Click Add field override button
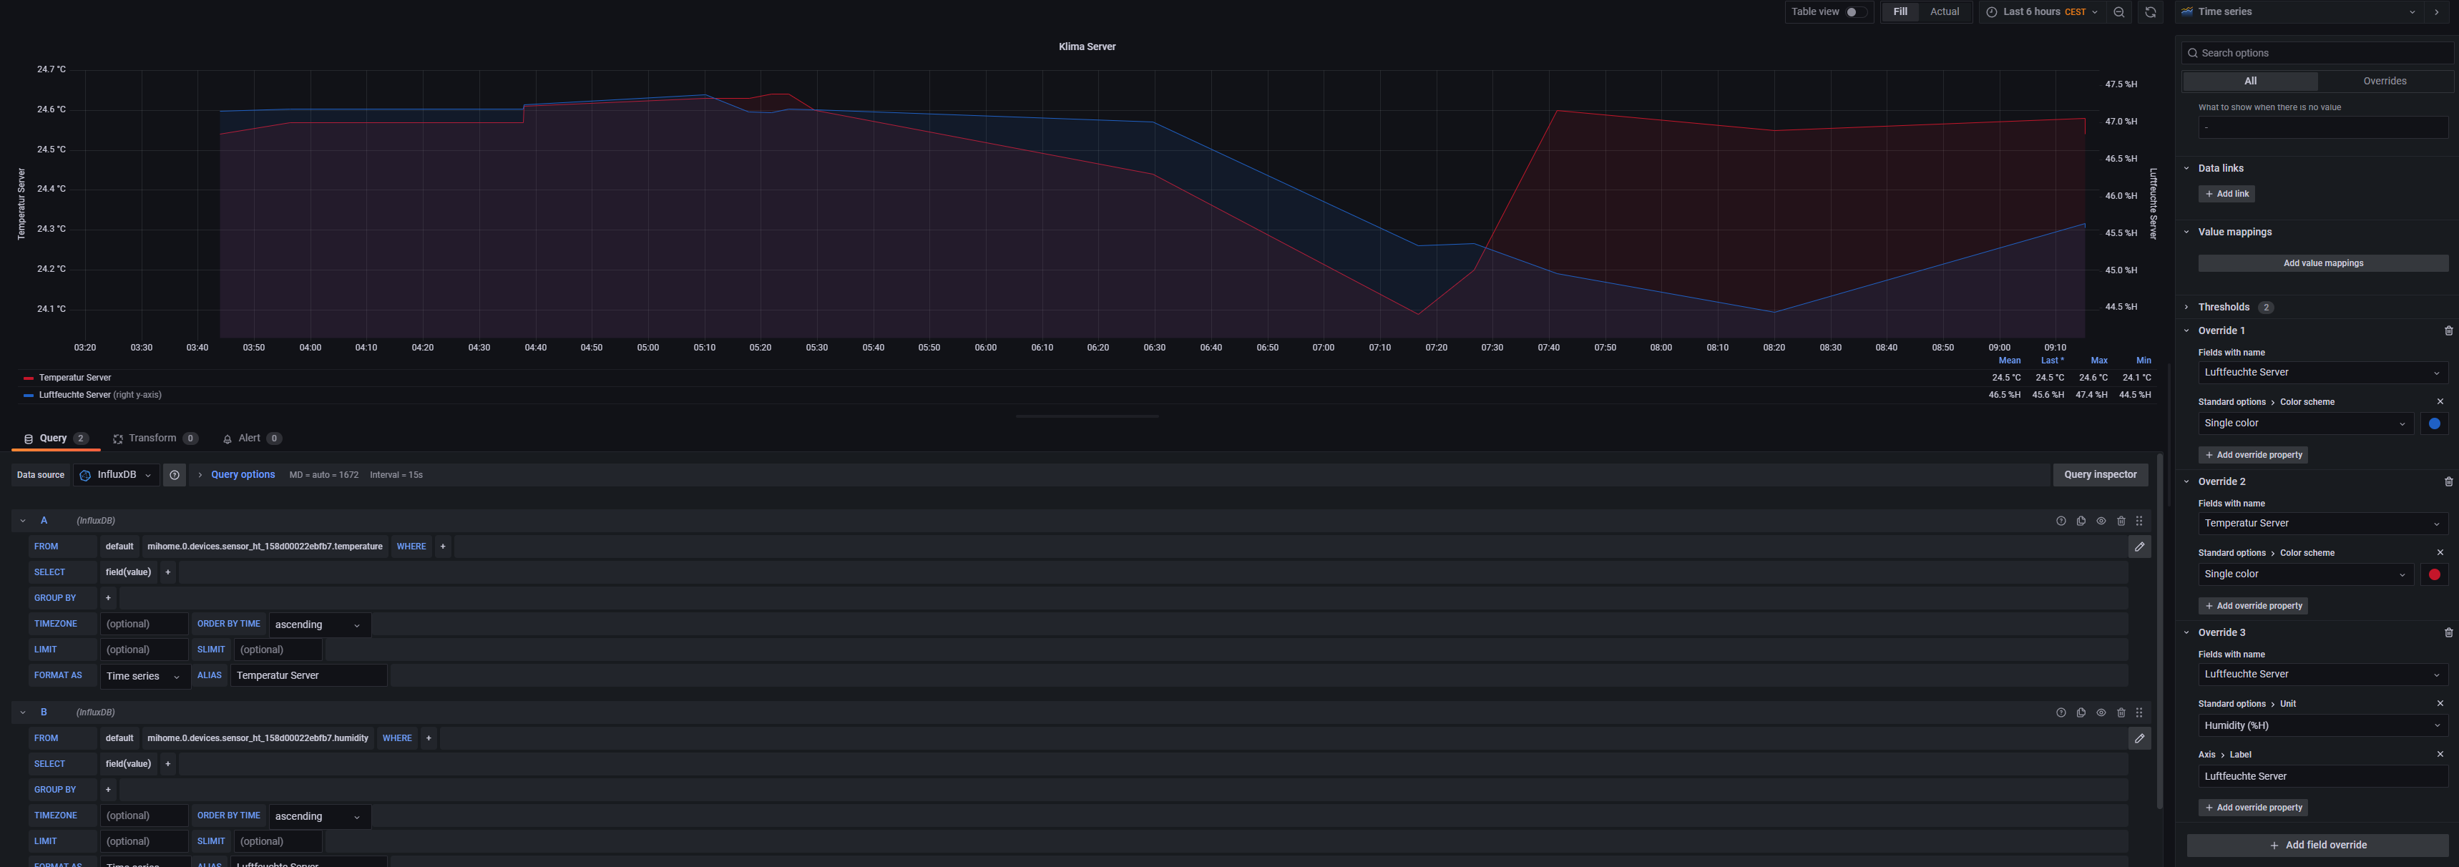 click(2317, 845)
